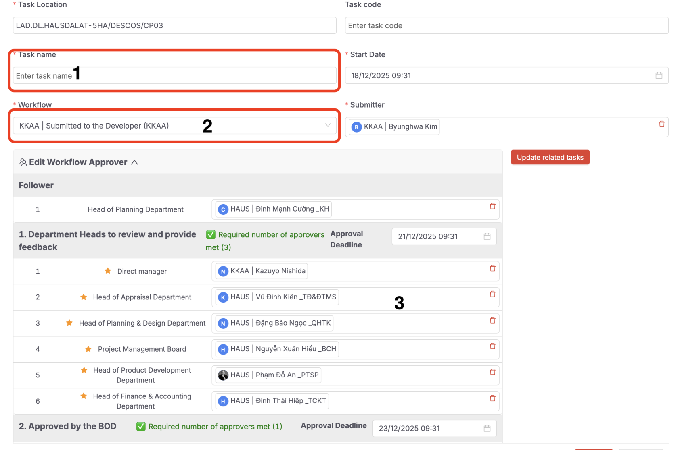This screenshot has width=678, height=450.
Task: Click the Enter task code field
Action: pyautogui.click(x=506, y=25)
